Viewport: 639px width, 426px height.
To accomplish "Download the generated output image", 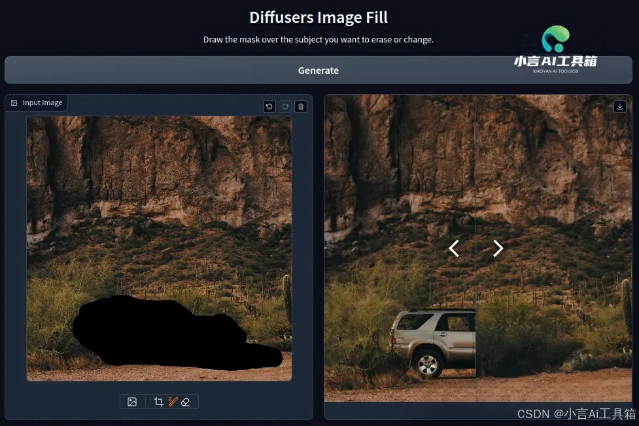I will tap(620, 106).
